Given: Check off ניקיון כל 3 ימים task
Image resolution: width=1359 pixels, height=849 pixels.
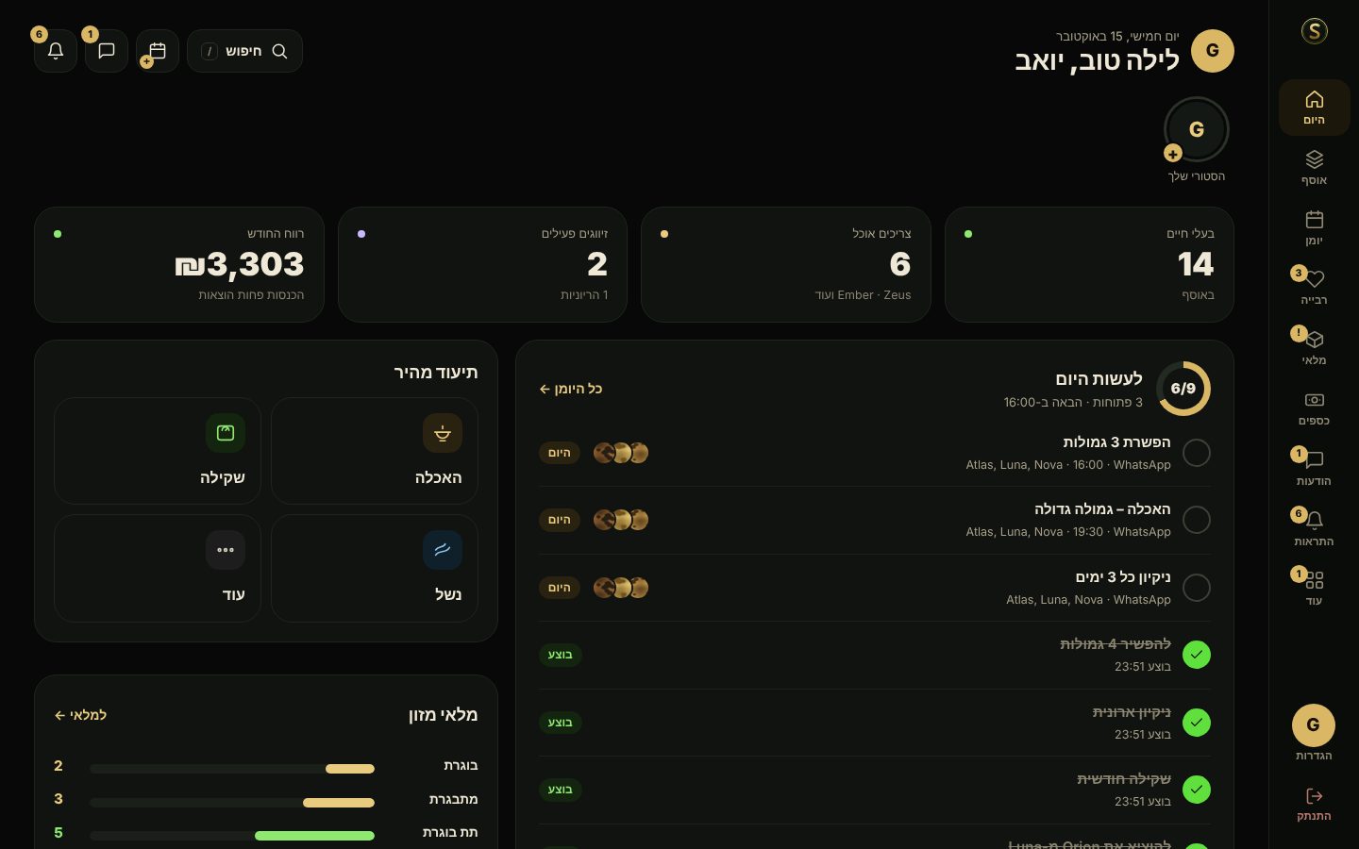Looking at the screenshot, I should 1197,588.
